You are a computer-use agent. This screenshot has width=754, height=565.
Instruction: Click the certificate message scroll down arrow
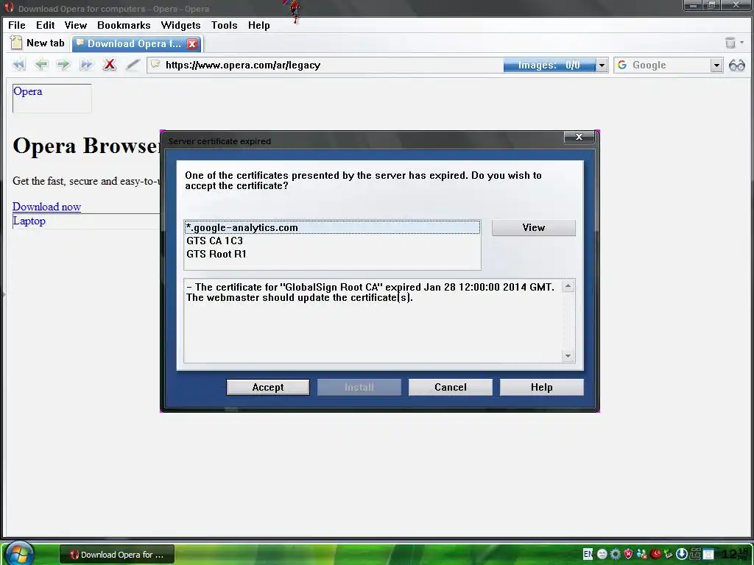coord(568,356)
